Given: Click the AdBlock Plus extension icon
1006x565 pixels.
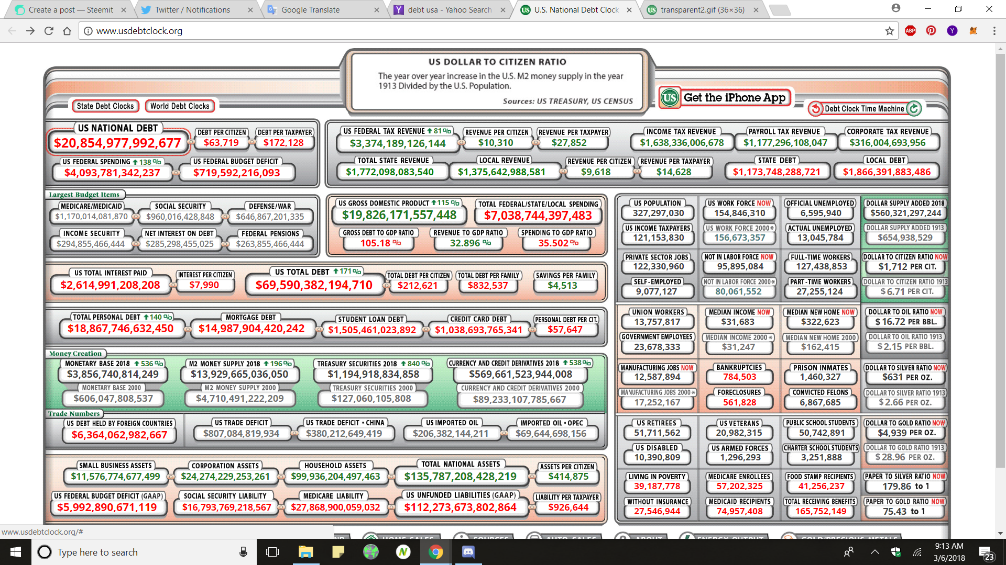Looking at the screenshot, I should [910, 31].
